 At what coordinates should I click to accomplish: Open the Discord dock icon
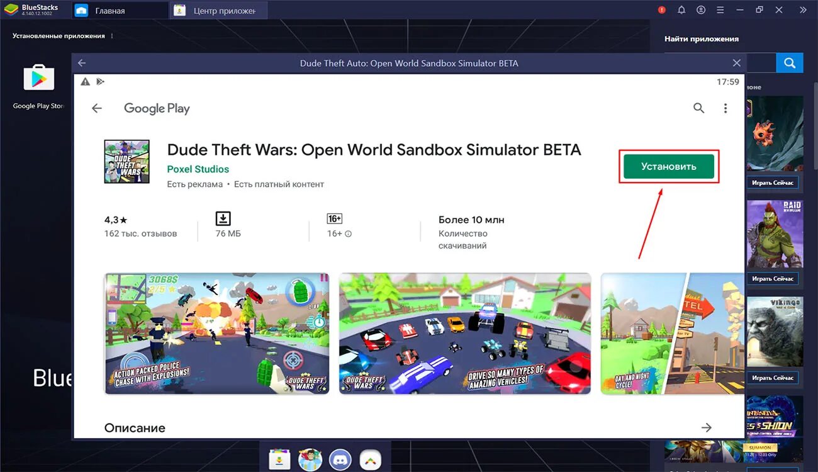340,459
